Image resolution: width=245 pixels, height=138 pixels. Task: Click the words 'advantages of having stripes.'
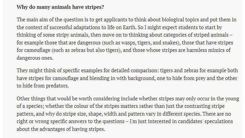point(72,129)
